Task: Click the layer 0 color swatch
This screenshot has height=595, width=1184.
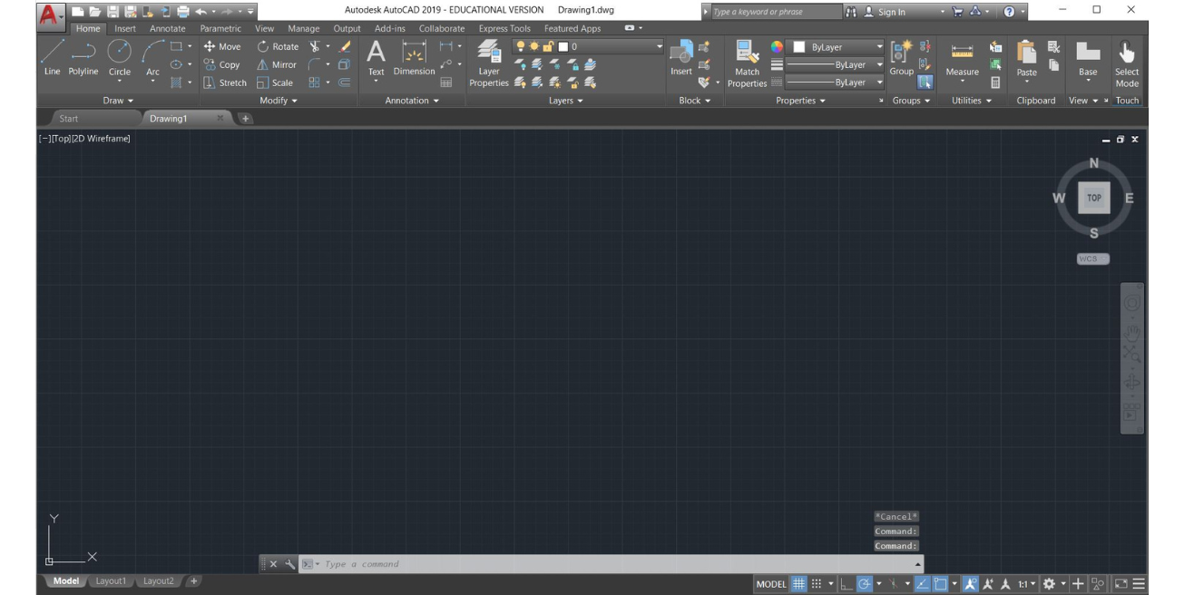Action: pyautogui.click(x=563, y=46)
